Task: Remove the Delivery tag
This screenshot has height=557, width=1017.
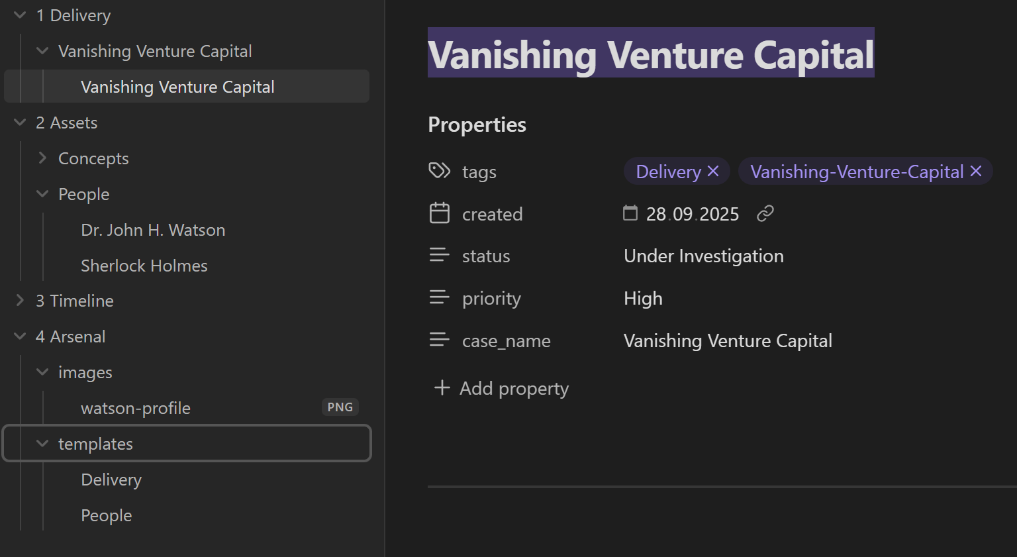Action: click(714, 172)
